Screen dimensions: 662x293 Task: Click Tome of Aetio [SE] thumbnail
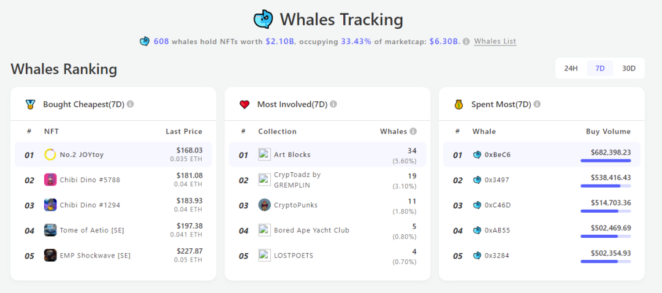(50, 230)
